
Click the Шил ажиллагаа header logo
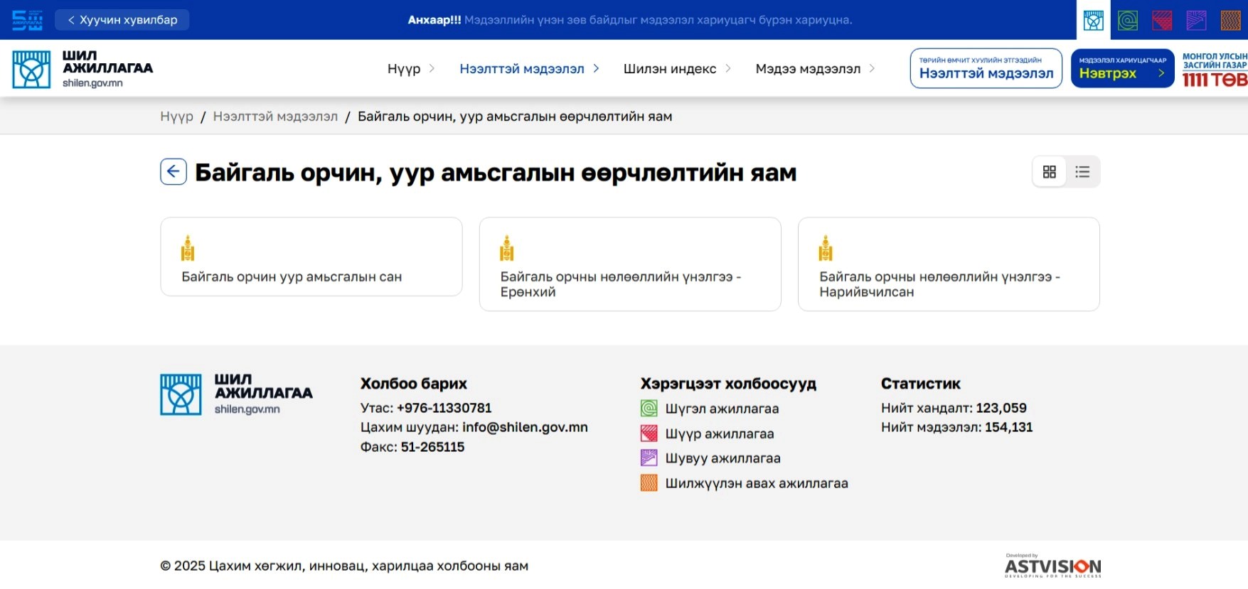click(x=82, y=69)
